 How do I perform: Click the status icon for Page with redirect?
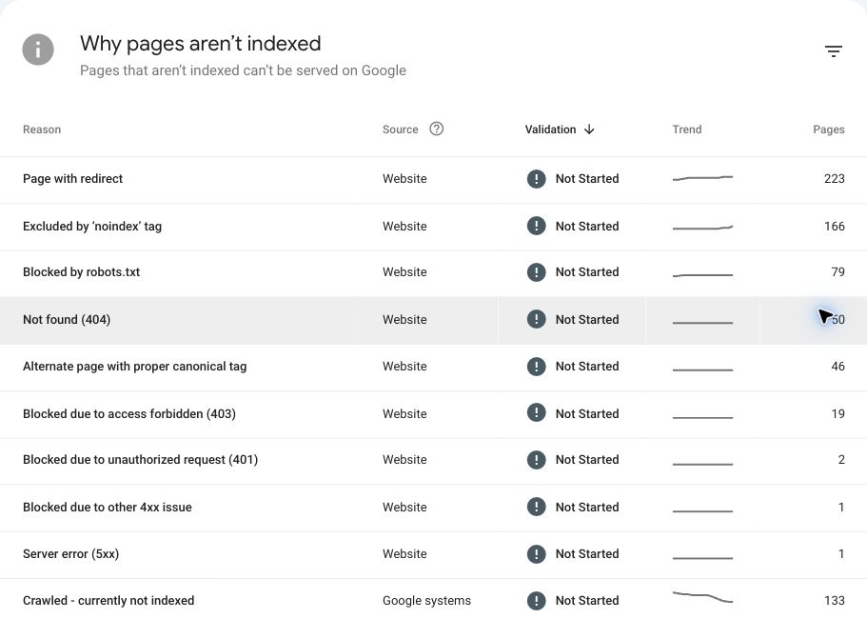[537, 179]
